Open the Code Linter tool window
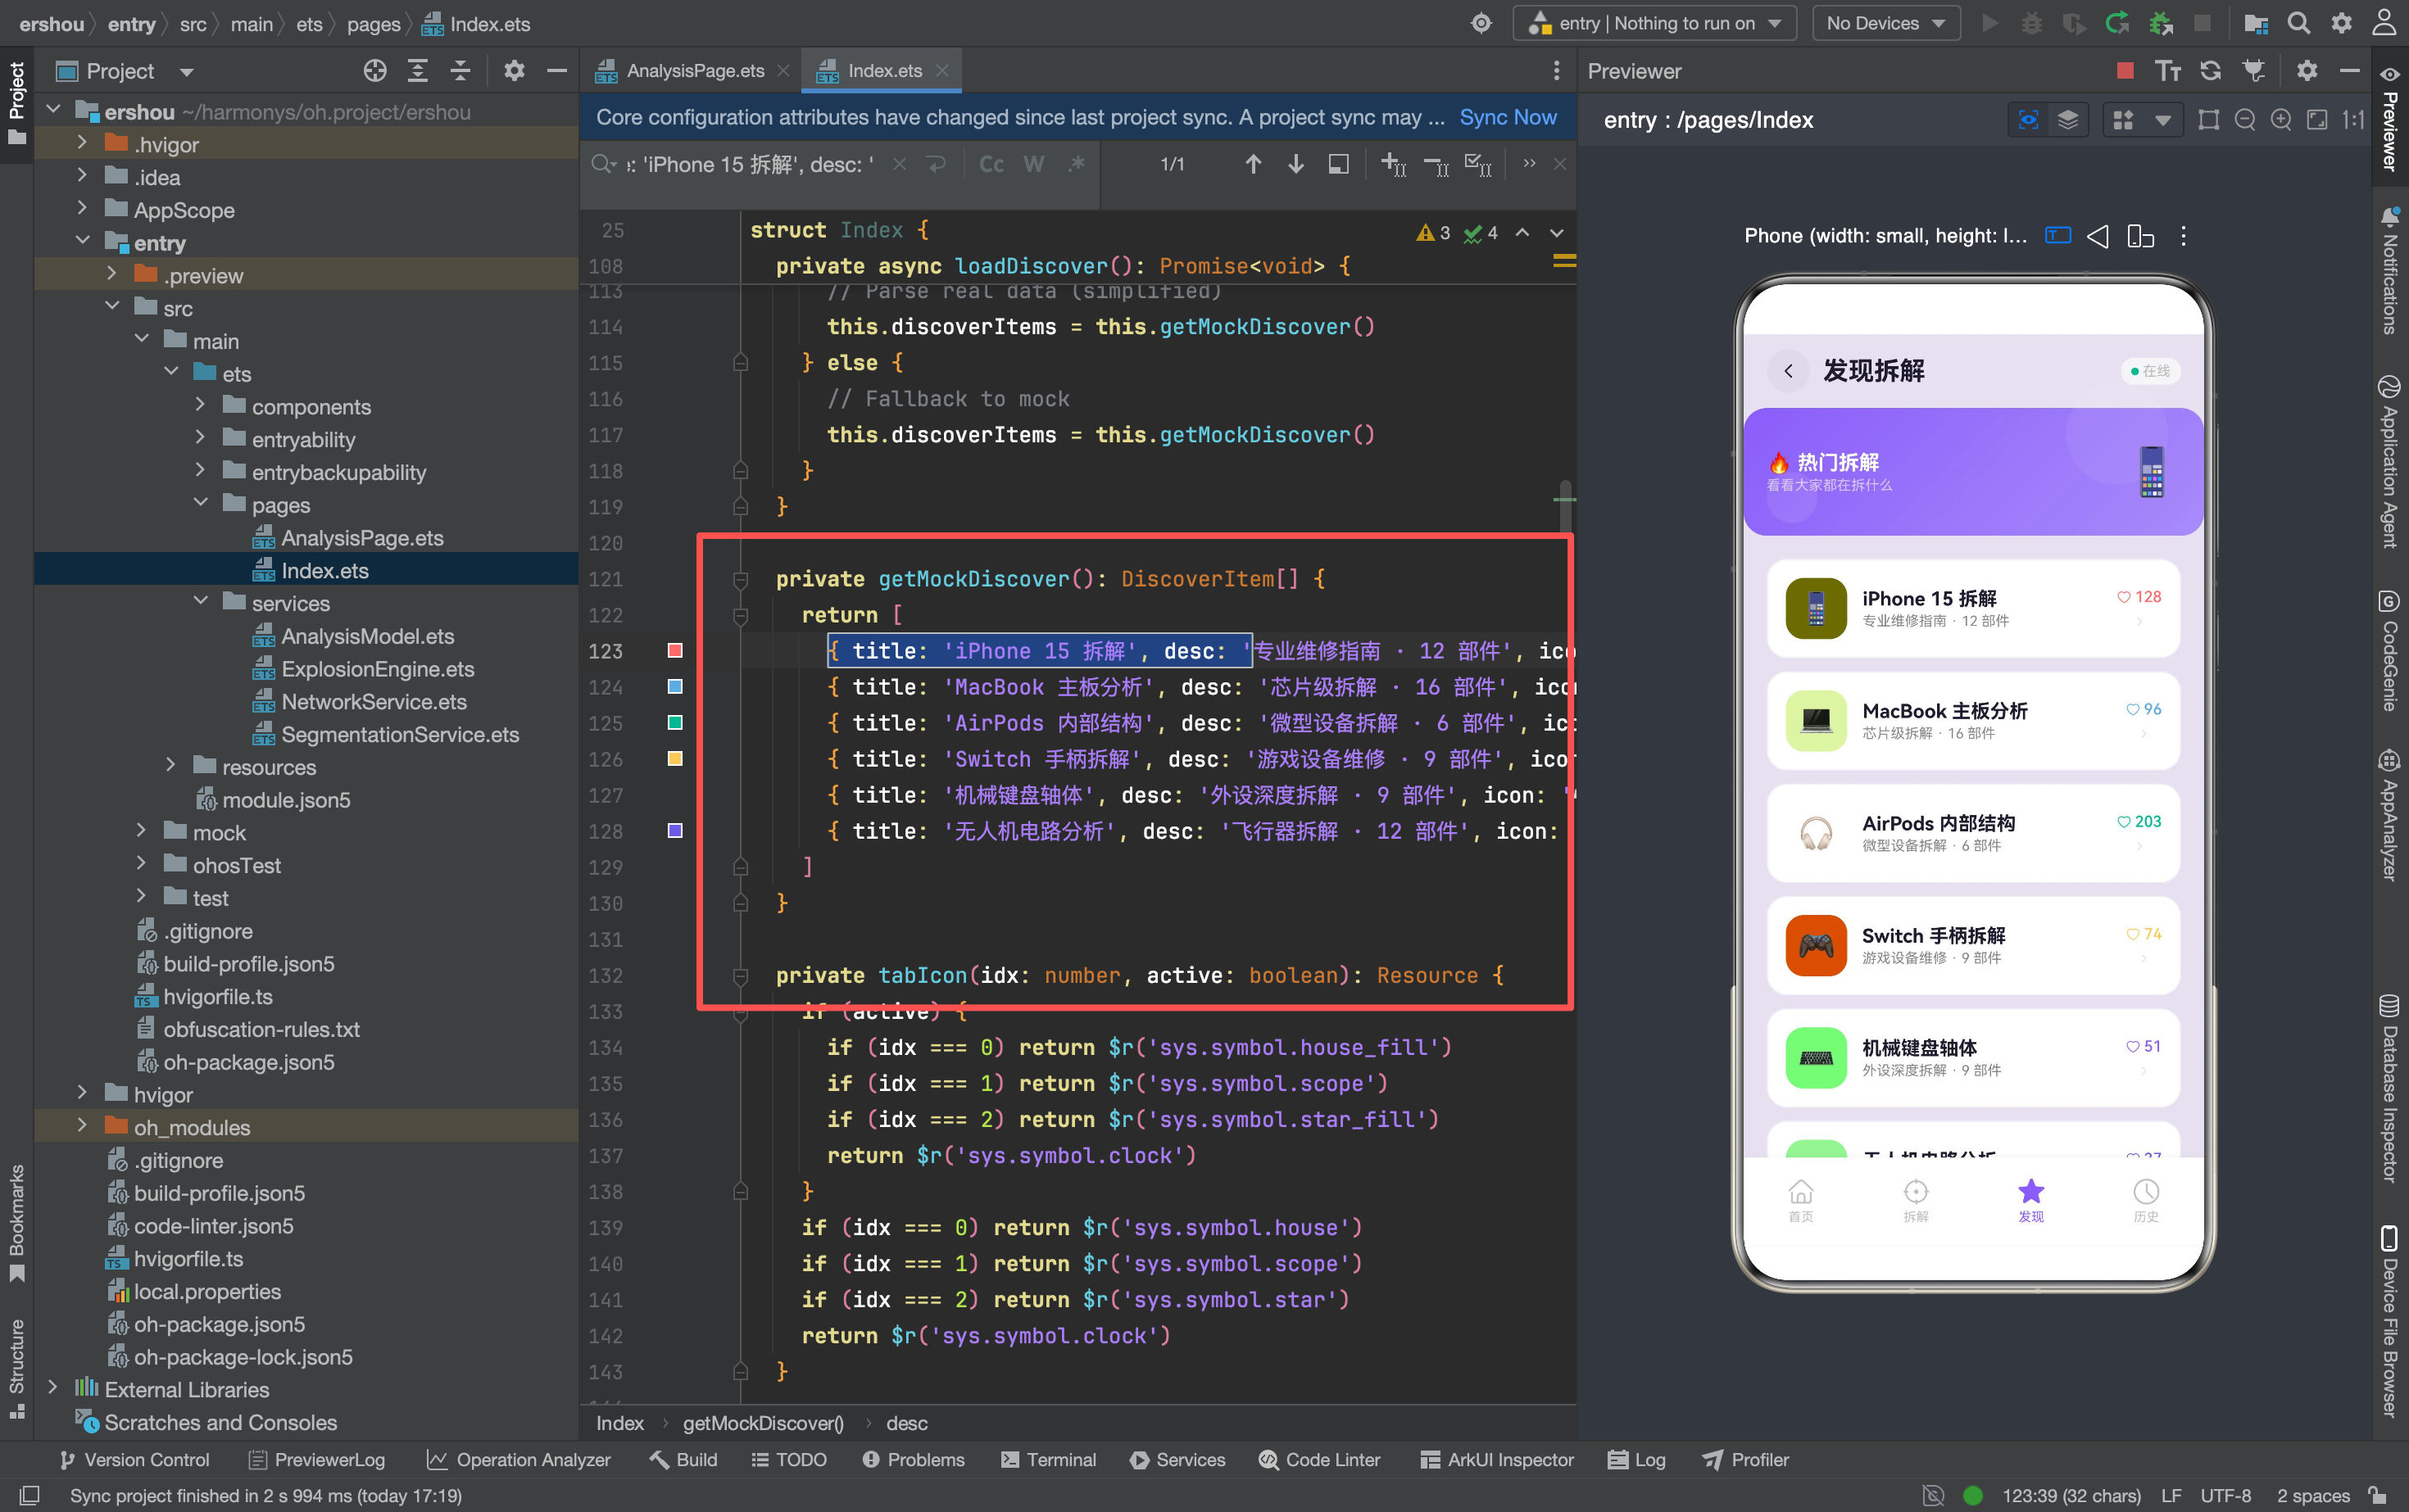This screenshot has height=1512, width=2409. click(1319, 1459)
